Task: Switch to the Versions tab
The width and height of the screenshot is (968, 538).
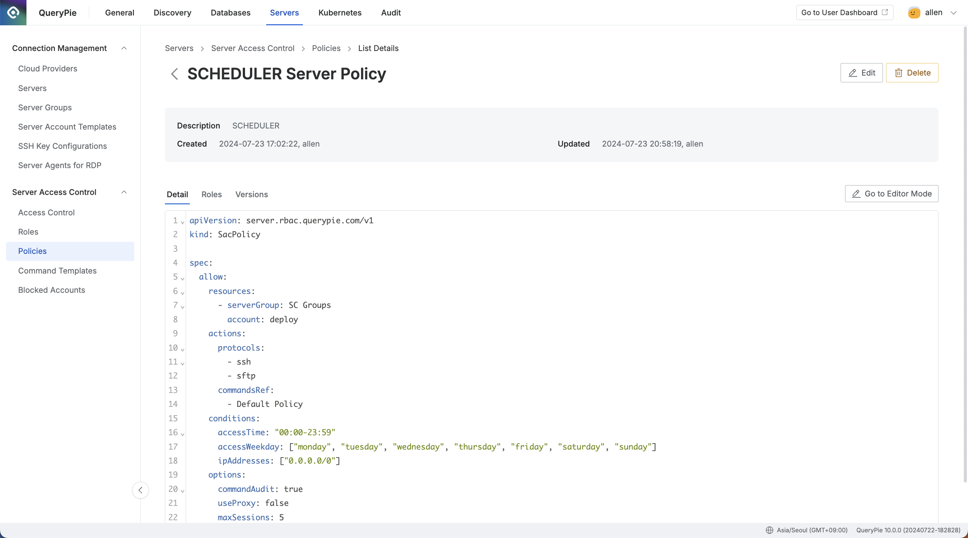Action: tap(252, 194)
